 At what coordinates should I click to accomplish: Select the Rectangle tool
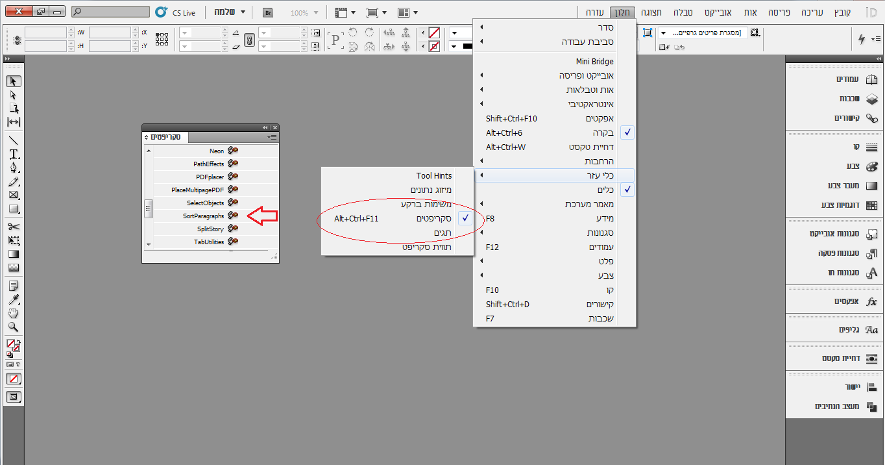[x=14, y=209]
